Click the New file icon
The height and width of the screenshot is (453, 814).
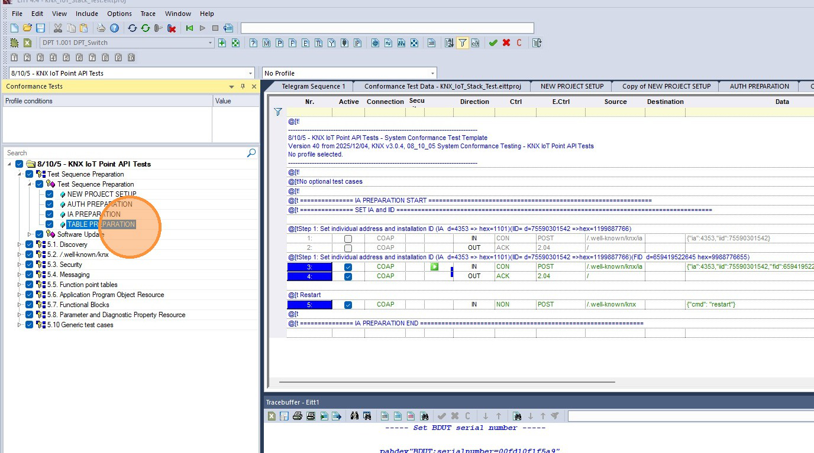point(14,28)
